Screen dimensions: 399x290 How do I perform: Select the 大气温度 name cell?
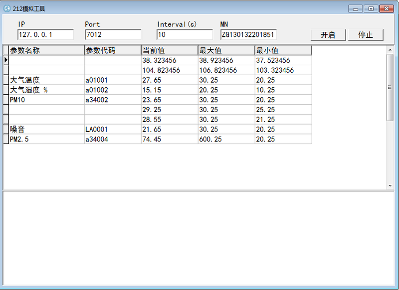coord(46,80)
